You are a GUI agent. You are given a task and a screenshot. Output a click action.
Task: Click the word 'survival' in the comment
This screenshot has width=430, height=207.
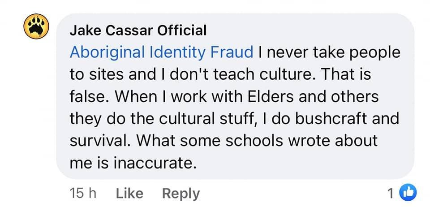[100, 140]
